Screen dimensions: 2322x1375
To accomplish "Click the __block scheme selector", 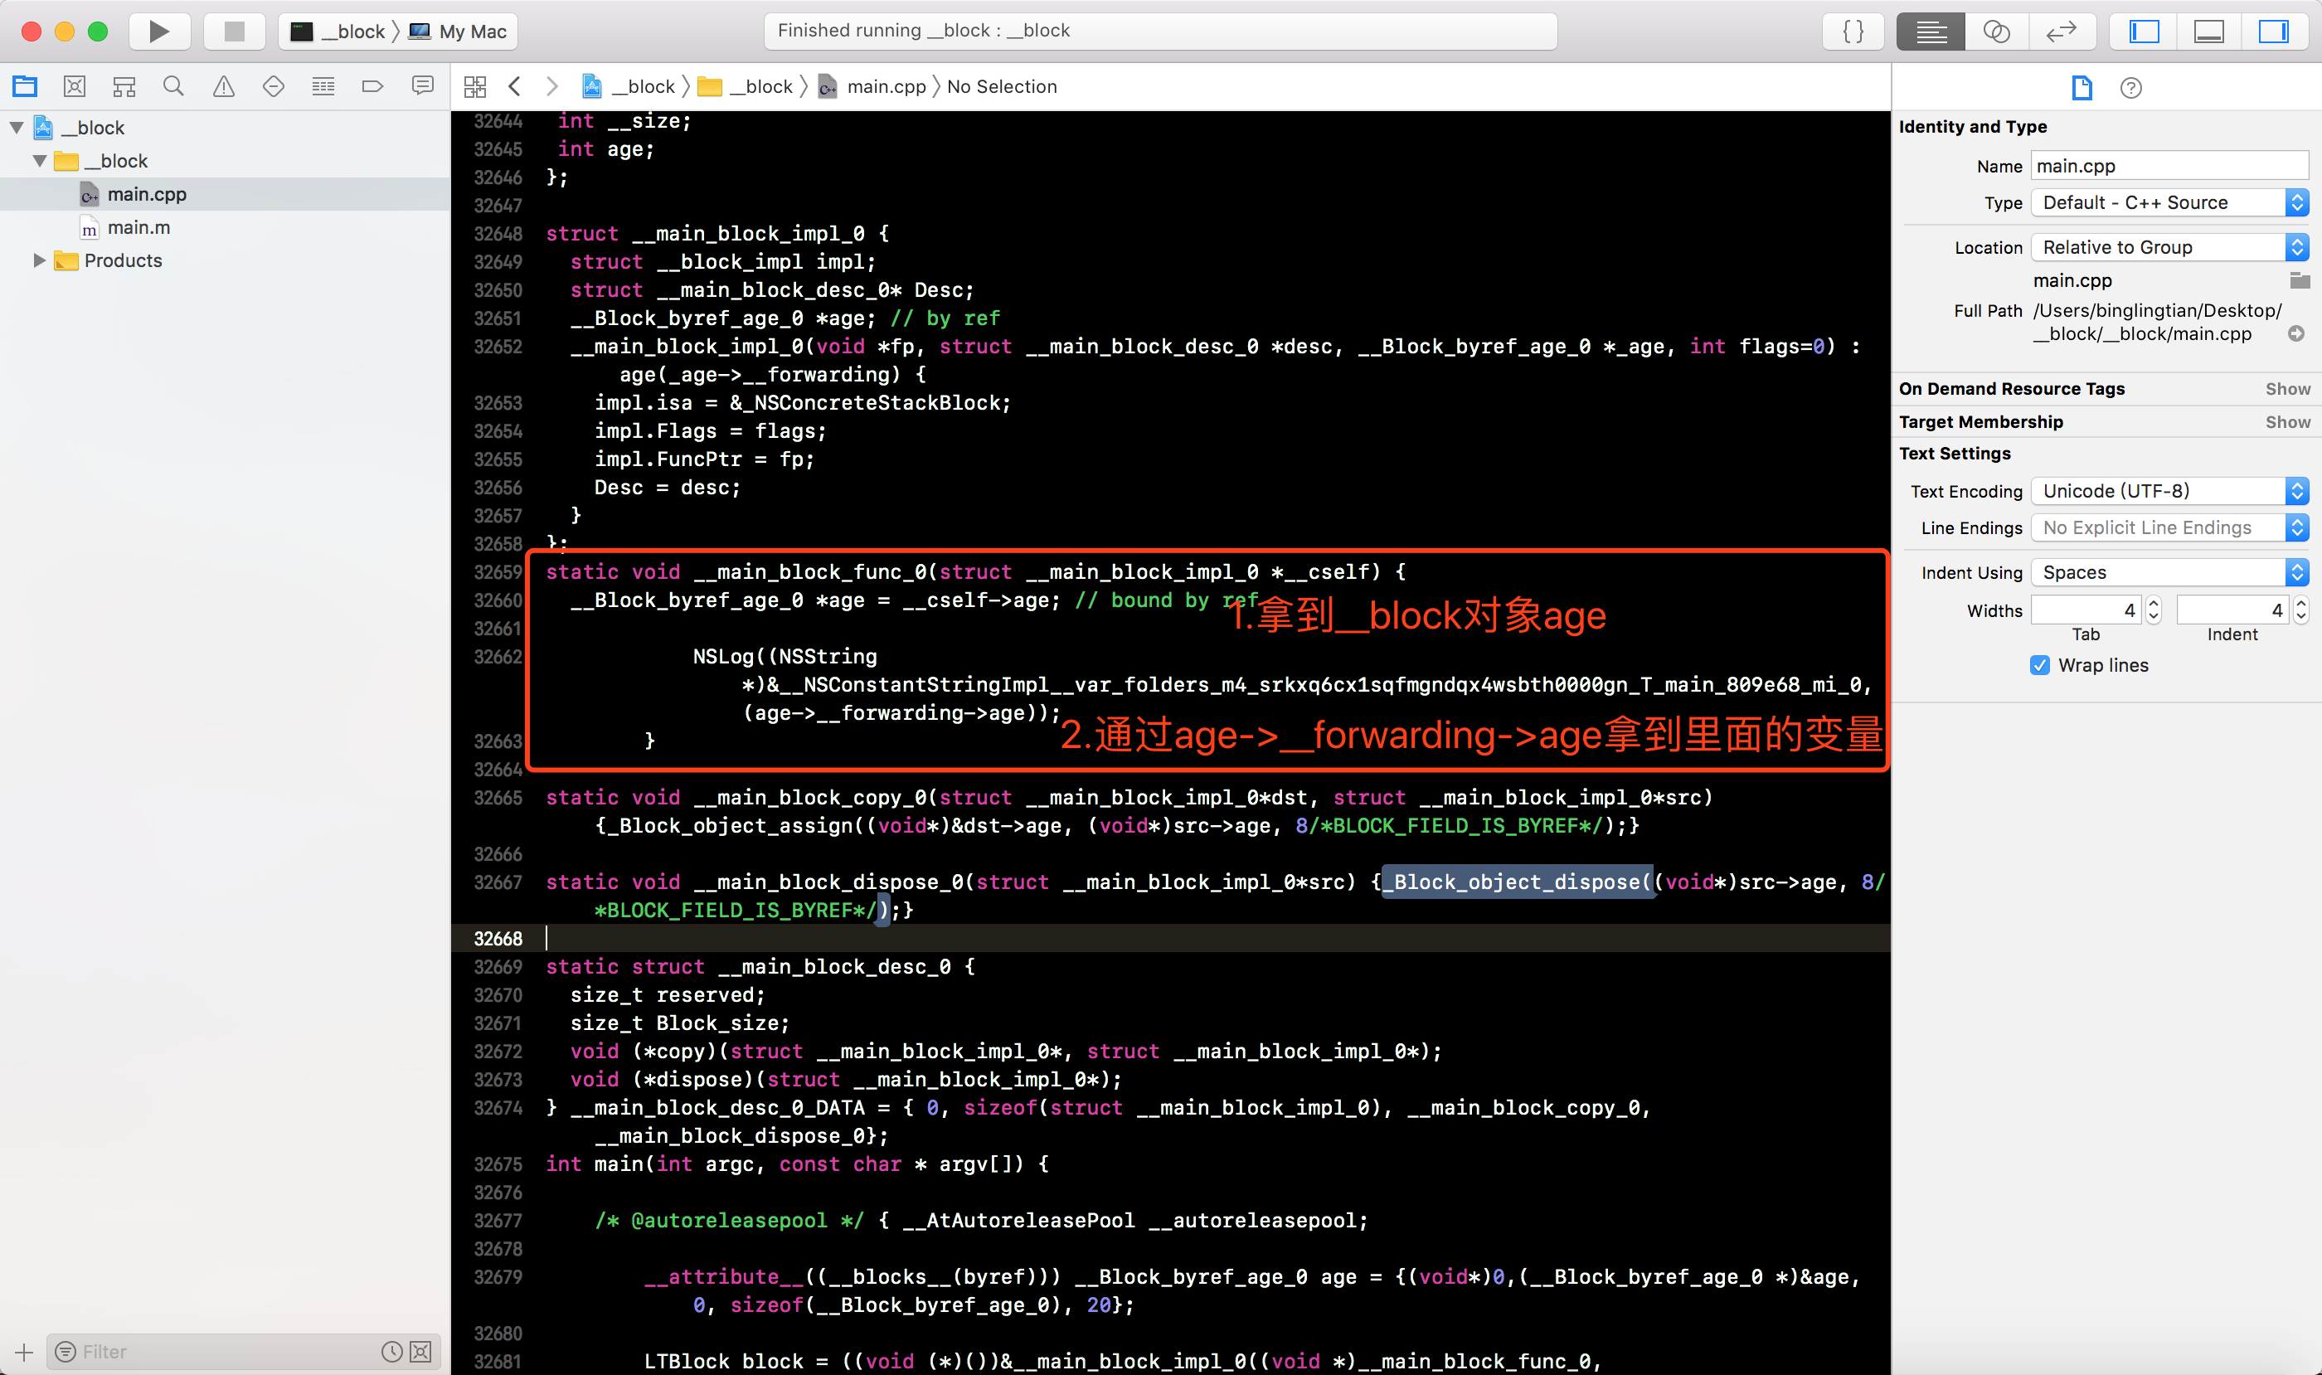I will point(338,32).
